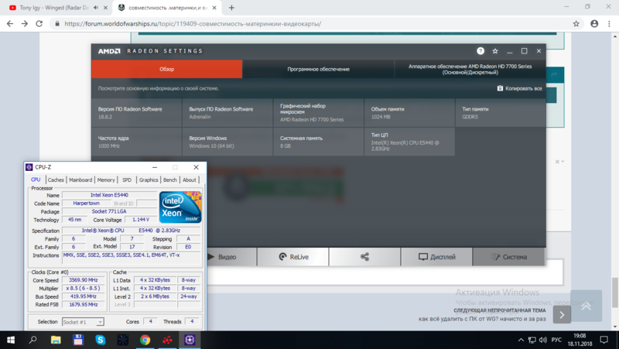This screenshot has height=349, width=619.
Task: Click the Harpertown code name value
Action: click(x=87, y=204)
